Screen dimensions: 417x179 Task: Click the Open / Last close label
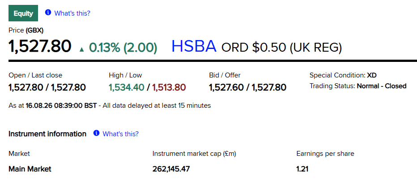[35, 75]
